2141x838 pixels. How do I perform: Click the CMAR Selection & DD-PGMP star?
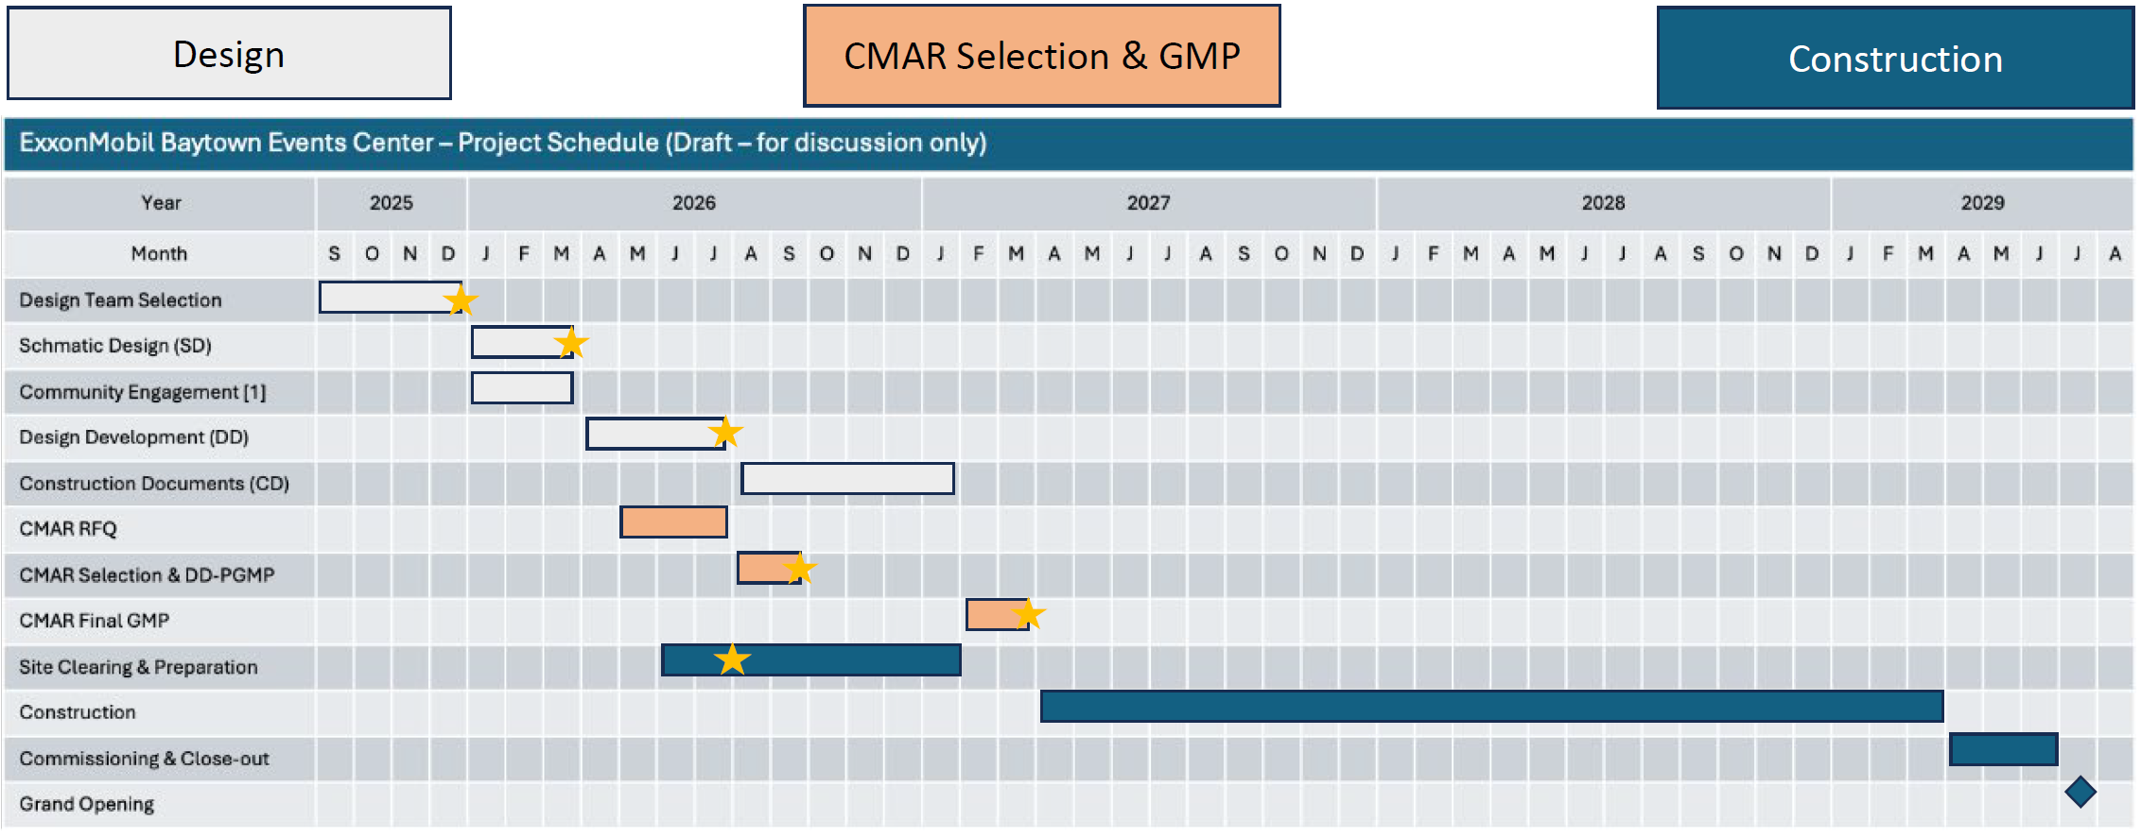(x=800, y=569)
